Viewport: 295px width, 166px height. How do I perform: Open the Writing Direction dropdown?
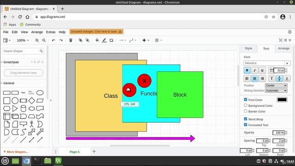pyautogui.click(x=276, y=91)
